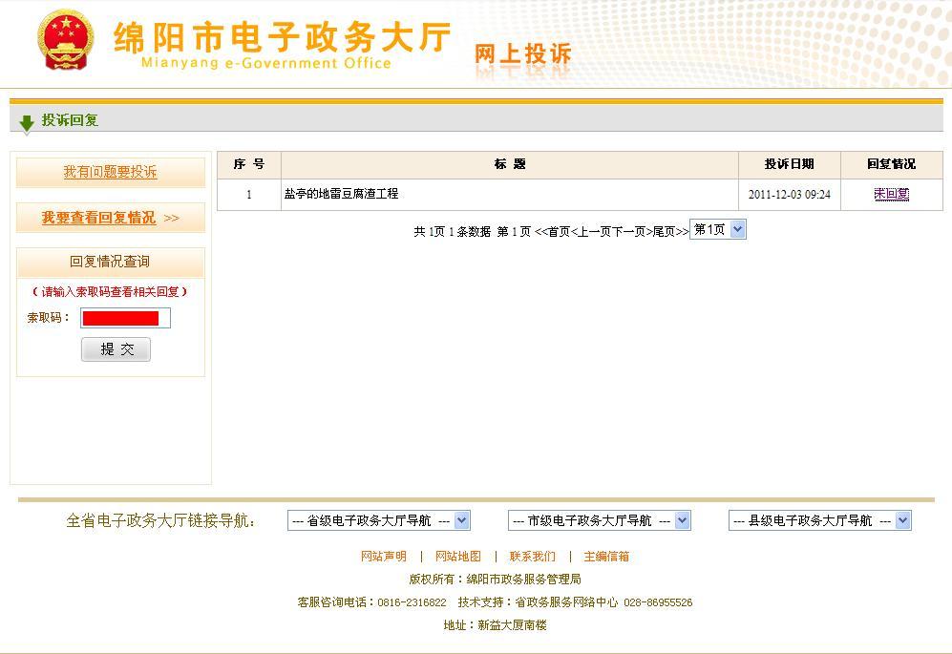Screen dimensions: 952x654
Task: Expand the 市级电子政务大厅导航 dropdown
Action: click(x=599, y=520)
